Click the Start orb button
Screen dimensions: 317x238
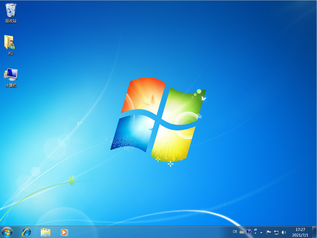[x=6, y=232]
